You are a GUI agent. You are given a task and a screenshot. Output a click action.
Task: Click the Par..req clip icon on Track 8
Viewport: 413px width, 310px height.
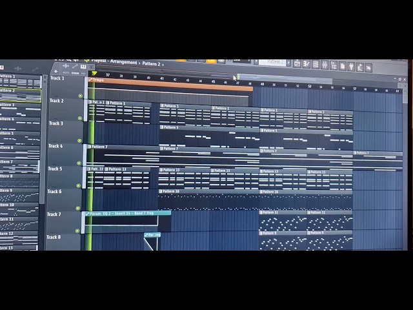[x=146, y=235]
